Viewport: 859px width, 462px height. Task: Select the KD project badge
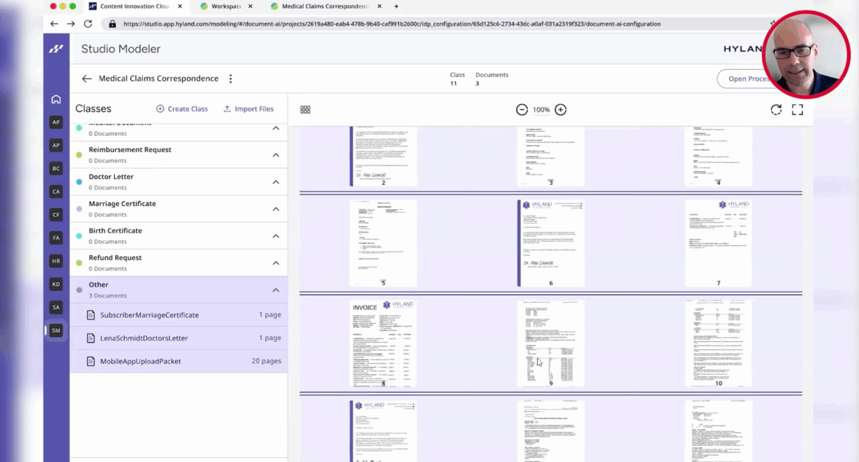(56, 284)
